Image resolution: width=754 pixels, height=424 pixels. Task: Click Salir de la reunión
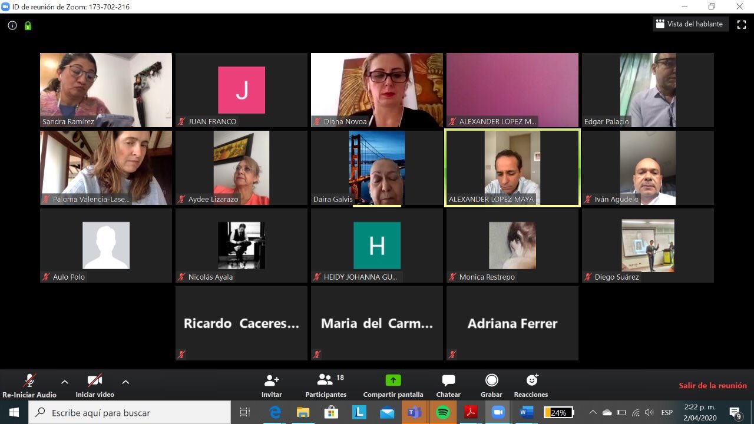point(712,386)
